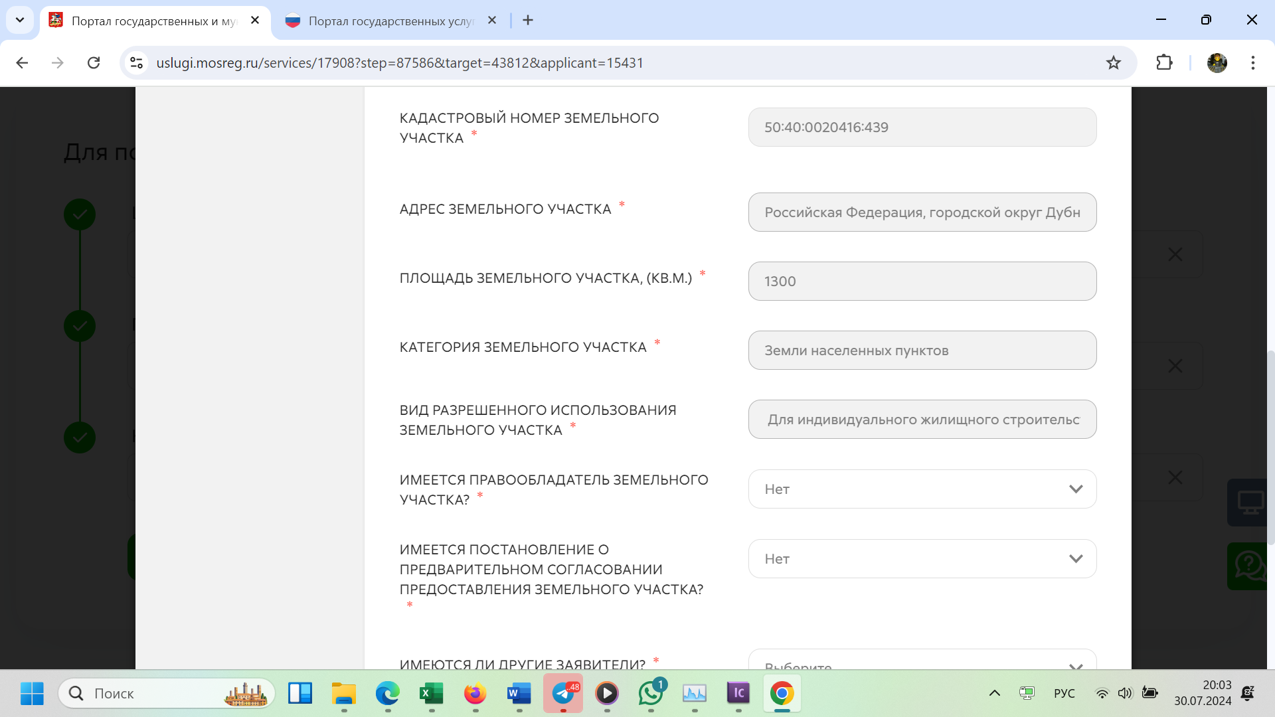Open a new browser tab
Screen dimensions: 1275x717
pyautogui.click(x=528, y=21)
